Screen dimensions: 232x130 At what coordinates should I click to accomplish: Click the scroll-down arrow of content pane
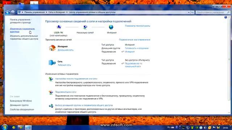click(229, 113)
